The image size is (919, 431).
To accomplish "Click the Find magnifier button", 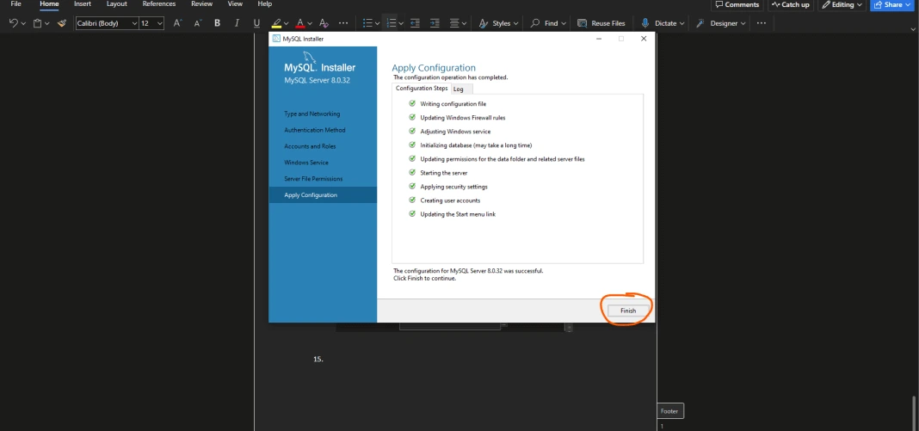I will 543,23.
